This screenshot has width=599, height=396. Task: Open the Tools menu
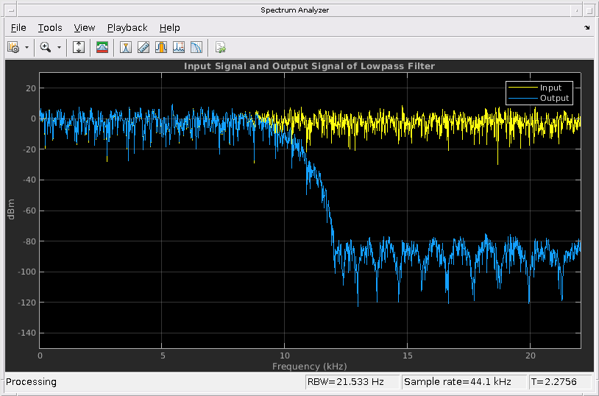(x=50, y=28)
